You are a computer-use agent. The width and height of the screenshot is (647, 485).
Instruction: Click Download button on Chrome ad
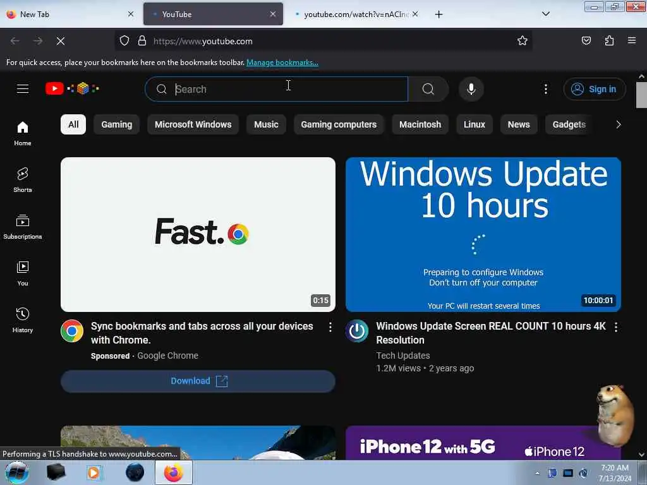[198, 381]
